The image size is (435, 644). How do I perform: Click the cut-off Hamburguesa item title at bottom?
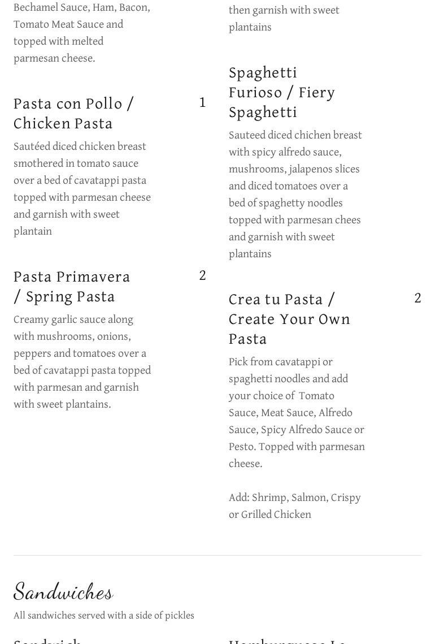pos(287,641)
